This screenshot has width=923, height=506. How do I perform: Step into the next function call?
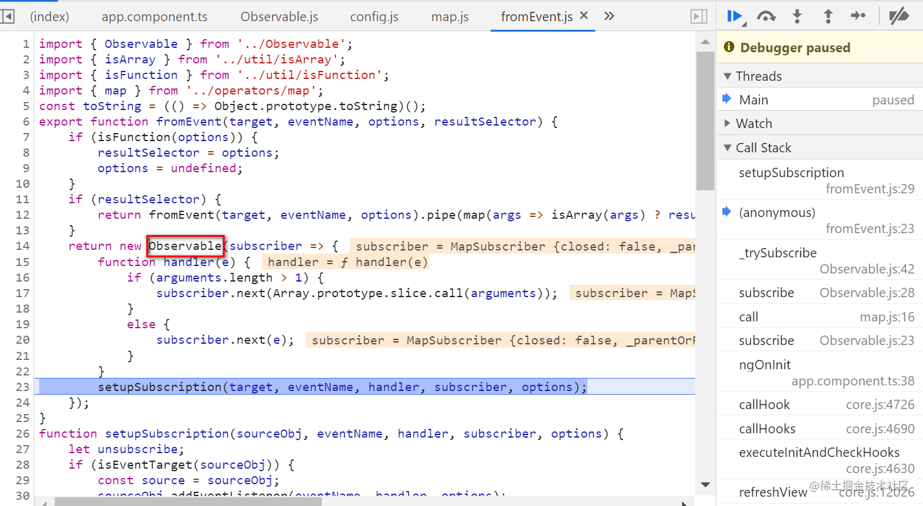pyautogui.click(x=797, y=16)
